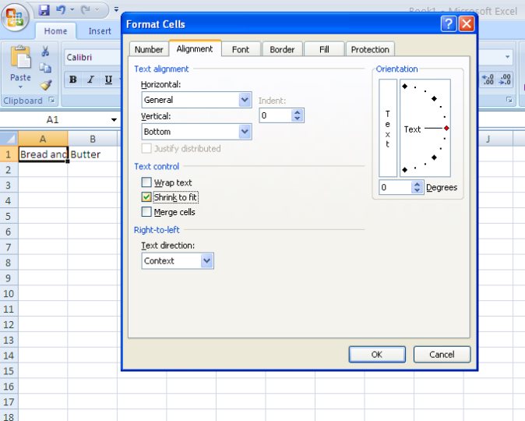The image size is (525, 421).
Task: Select row 1 header
Action: pos(9,154)
